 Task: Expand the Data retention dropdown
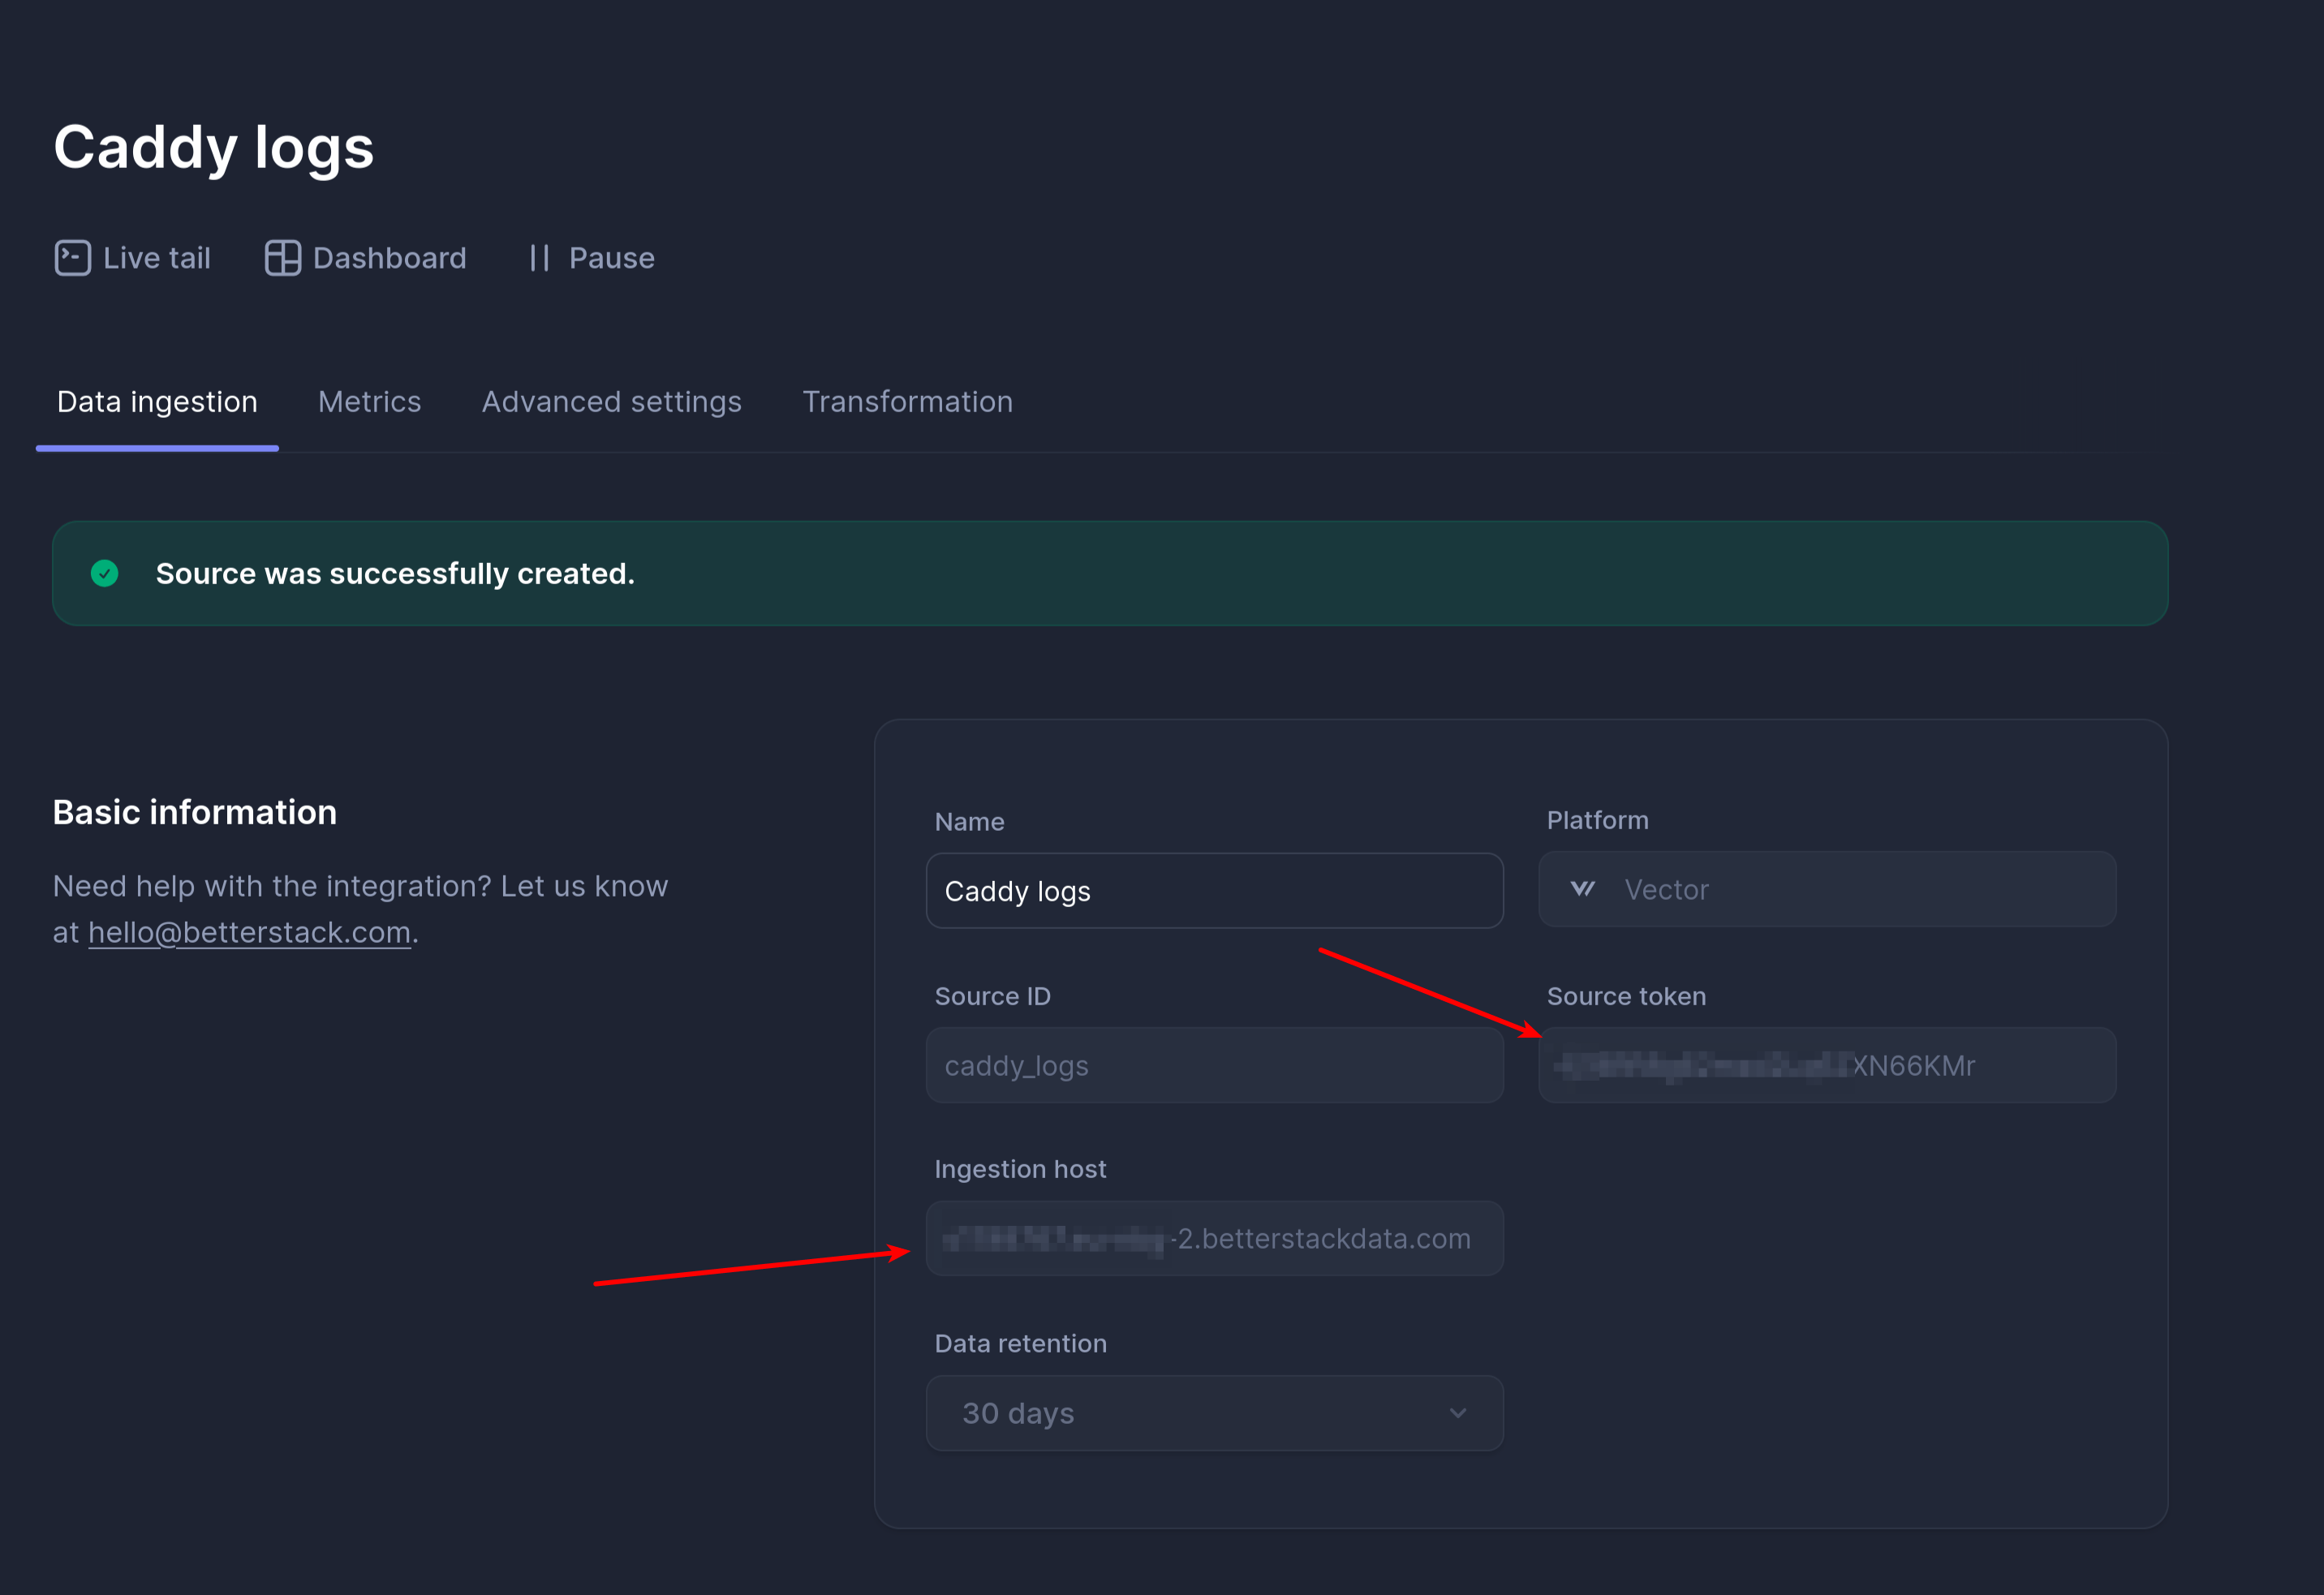(x=1213, y=1413)
